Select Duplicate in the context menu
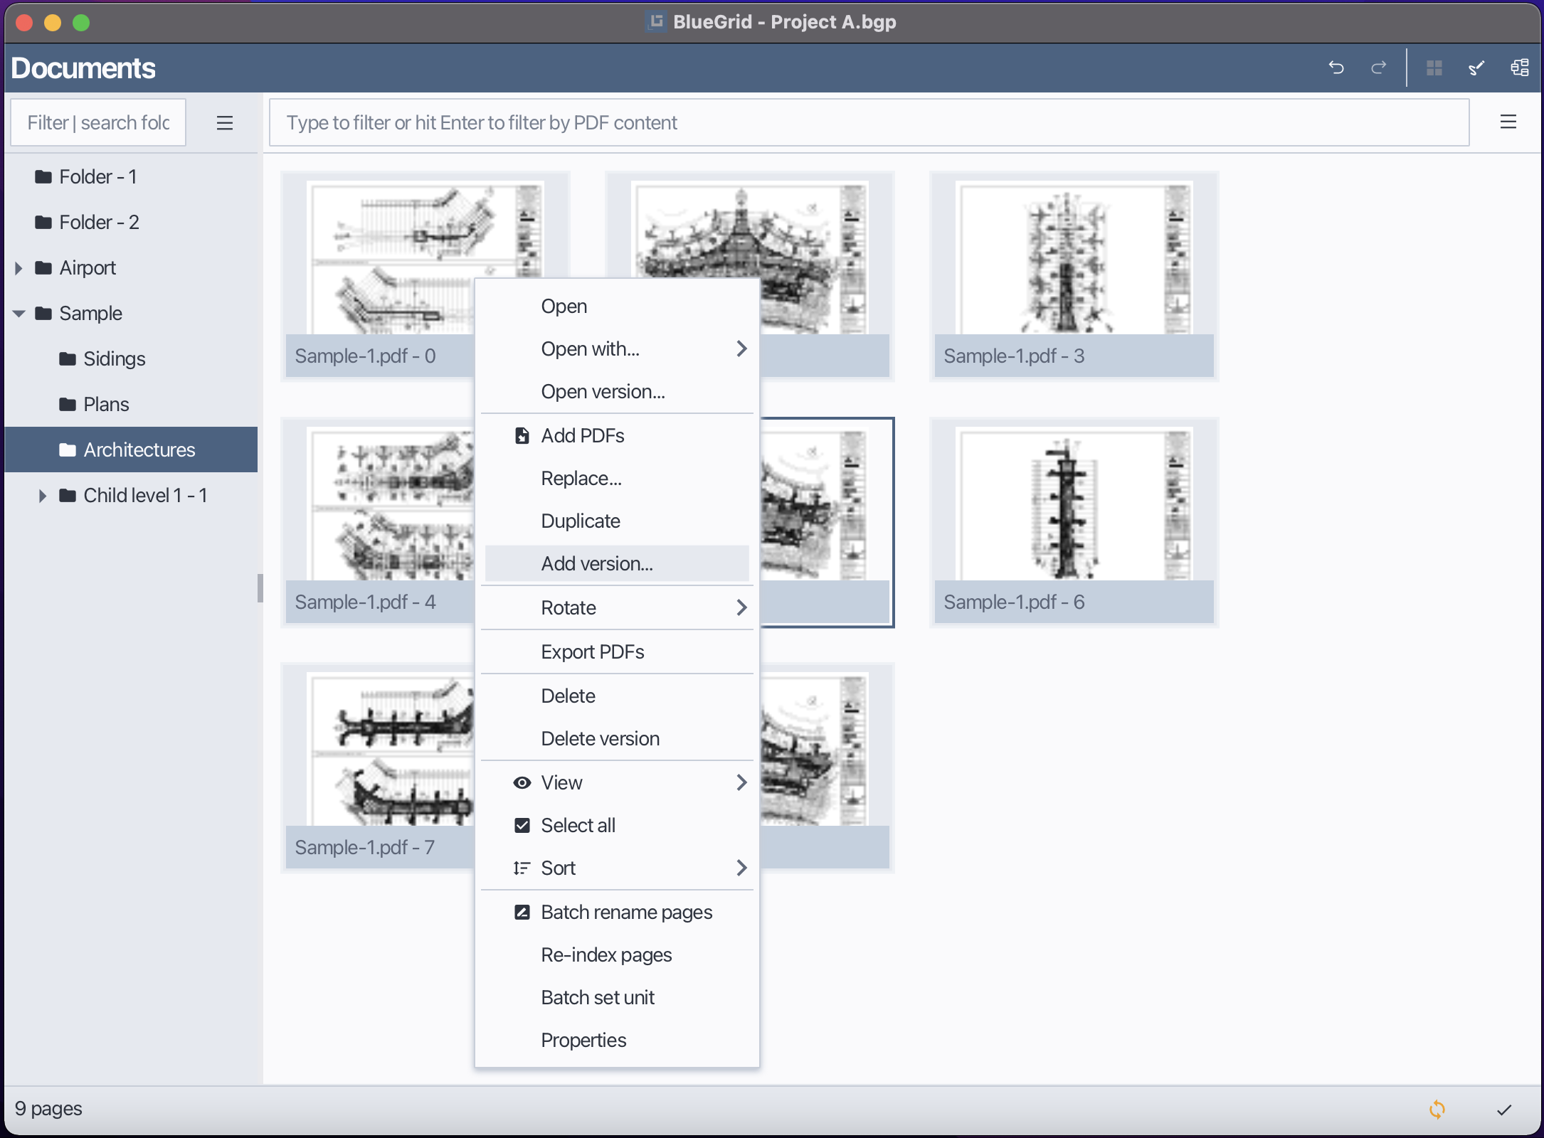 [x=581, y=521]
